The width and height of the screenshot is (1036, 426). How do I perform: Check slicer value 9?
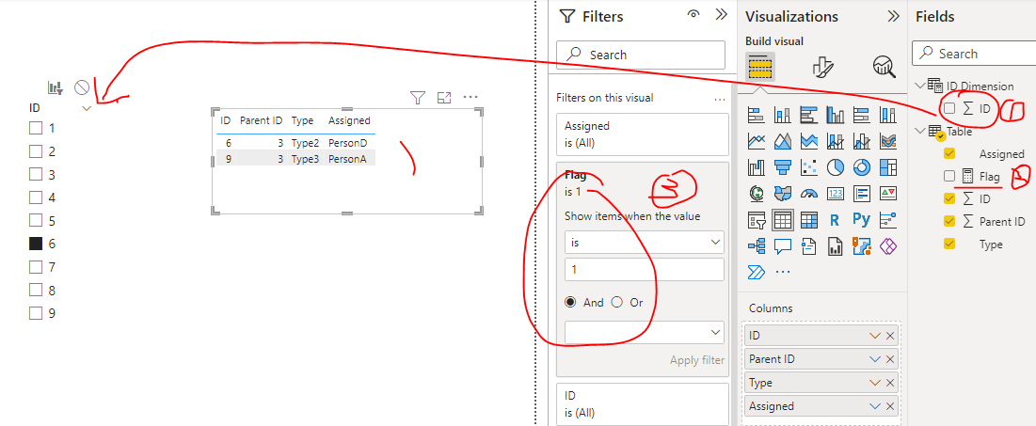point(36,313)
